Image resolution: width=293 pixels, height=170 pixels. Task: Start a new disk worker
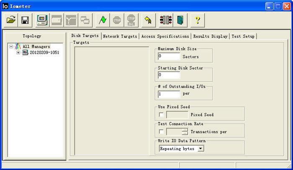coord(57,20)
